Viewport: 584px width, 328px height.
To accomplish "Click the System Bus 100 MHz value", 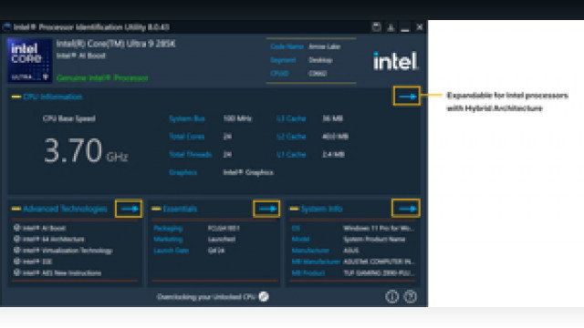I will click(237, 118).
